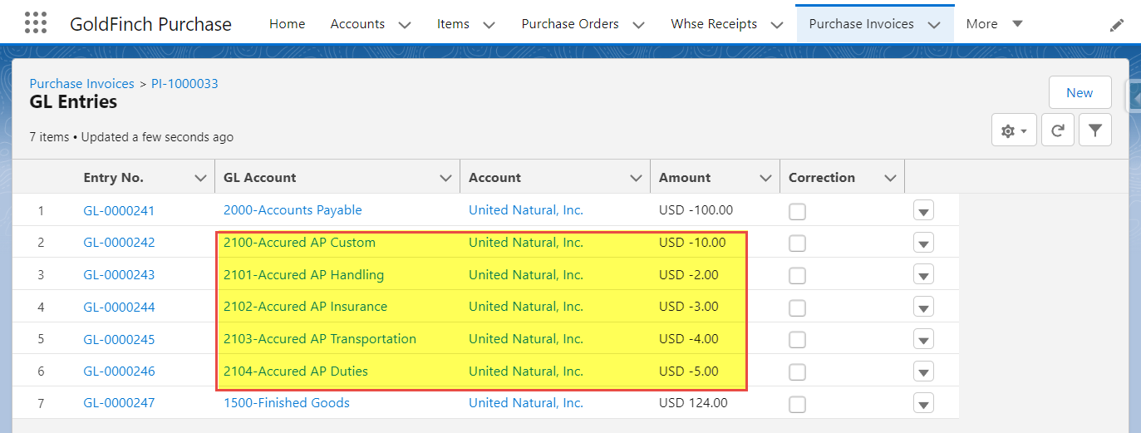The height and width of the screenshot is (433, 1141).
Task: Expand the Whse Receipts tab chevron
Action: (777, 25)
